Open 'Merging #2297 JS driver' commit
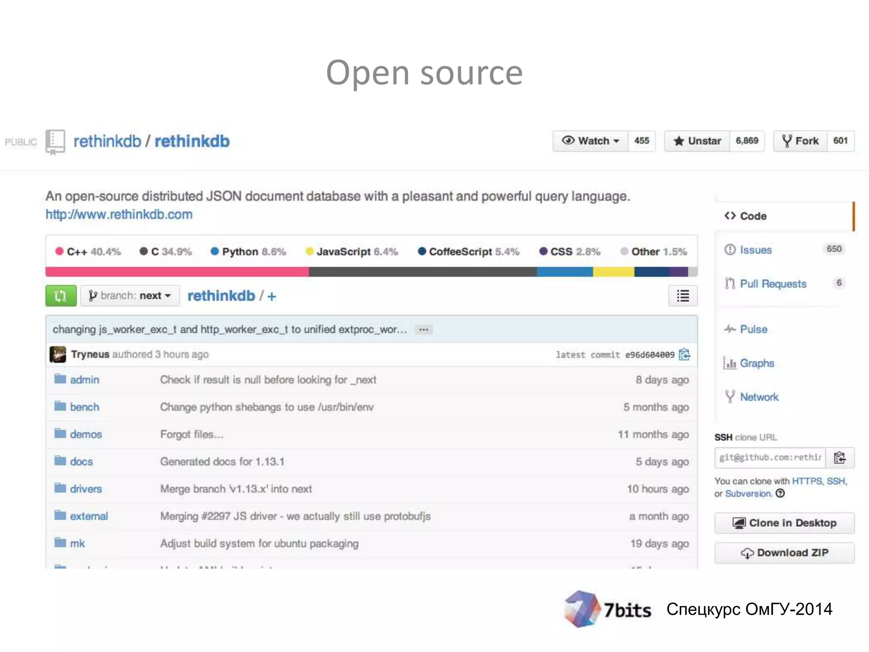The width and height of the screenshot is (869, 652). point(295,516)
